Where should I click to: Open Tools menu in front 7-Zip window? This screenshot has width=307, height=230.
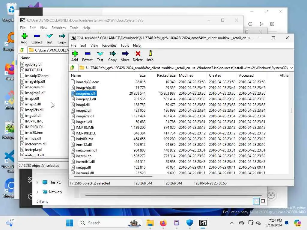(x=125, y=46)
